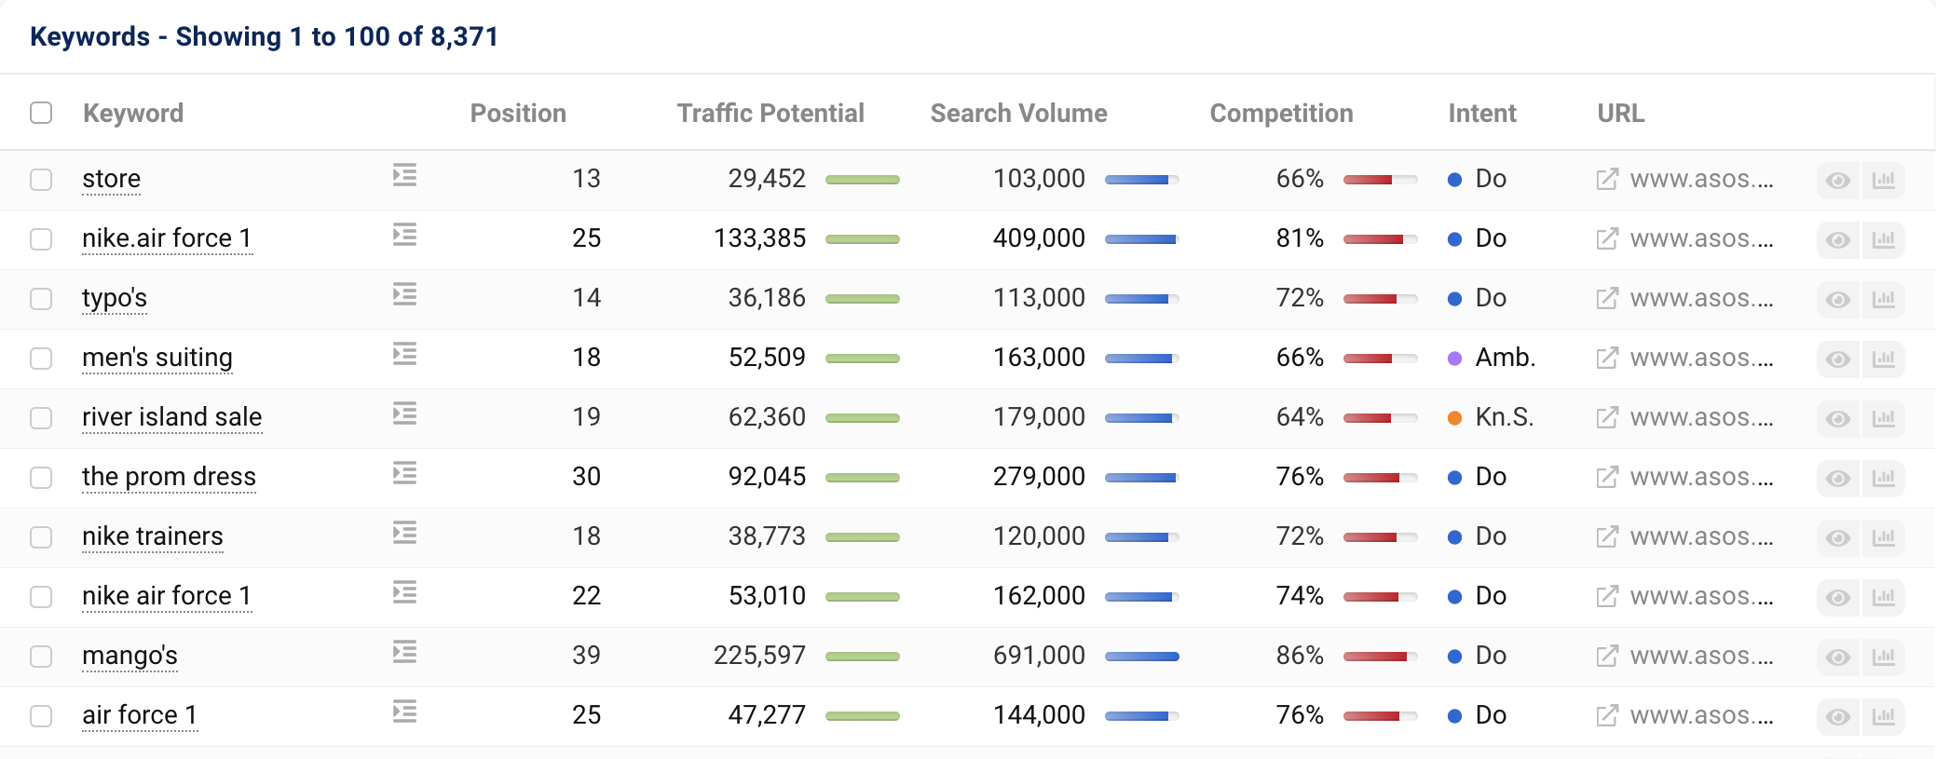Open SERP details icon for nike air force 1
Image resolution: width=1936 pixels, height=759 pixels.
[x=404, y=592]
